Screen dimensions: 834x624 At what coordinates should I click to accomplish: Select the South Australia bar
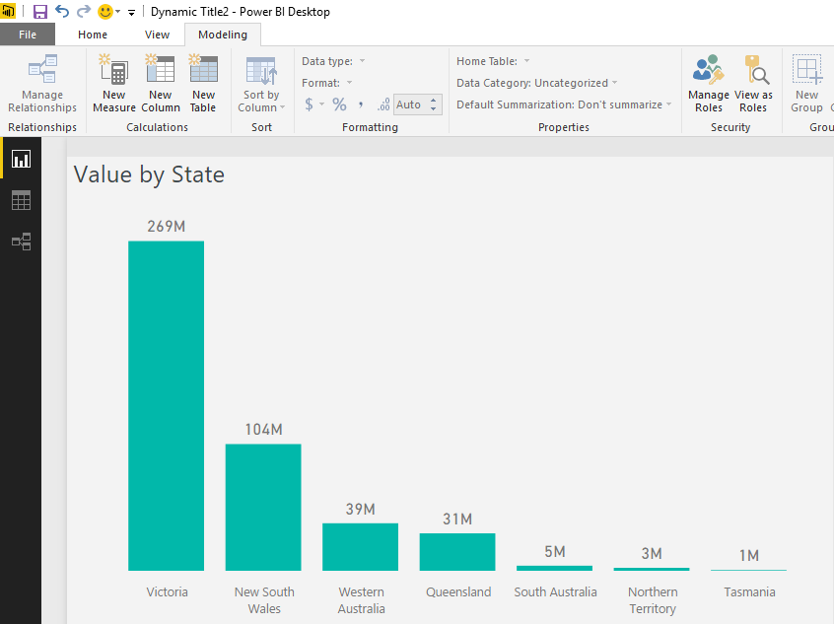coord(554,568)
